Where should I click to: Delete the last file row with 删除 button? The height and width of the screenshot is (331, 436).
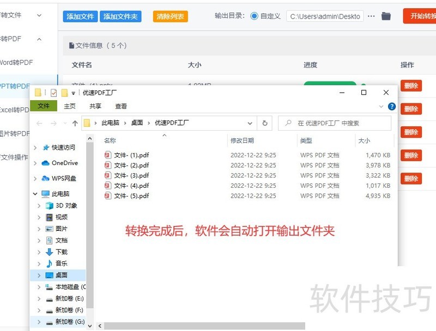tap(411, 179)
